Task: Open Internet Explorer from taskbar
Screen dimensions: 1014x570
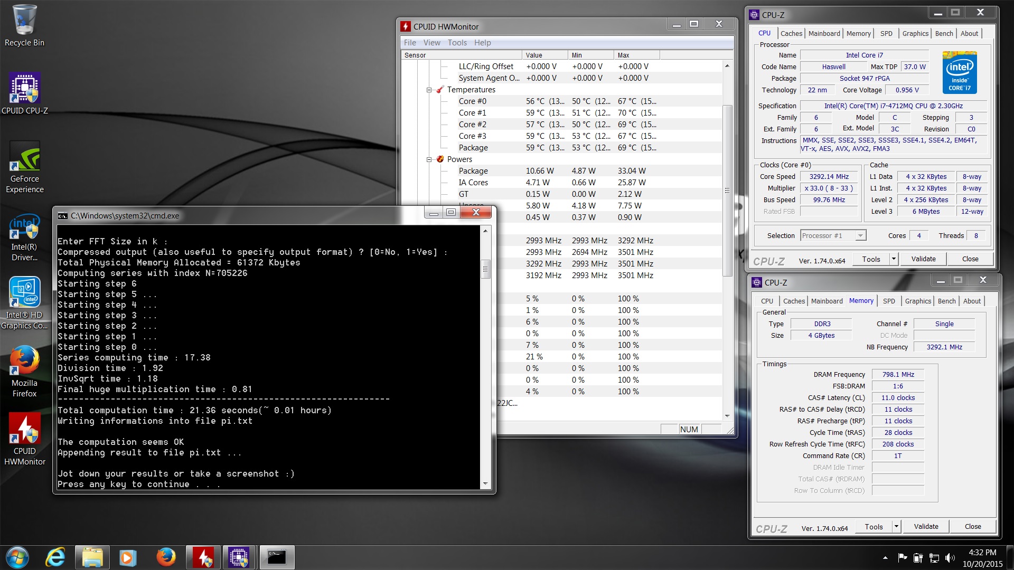Action: point(55,557)
